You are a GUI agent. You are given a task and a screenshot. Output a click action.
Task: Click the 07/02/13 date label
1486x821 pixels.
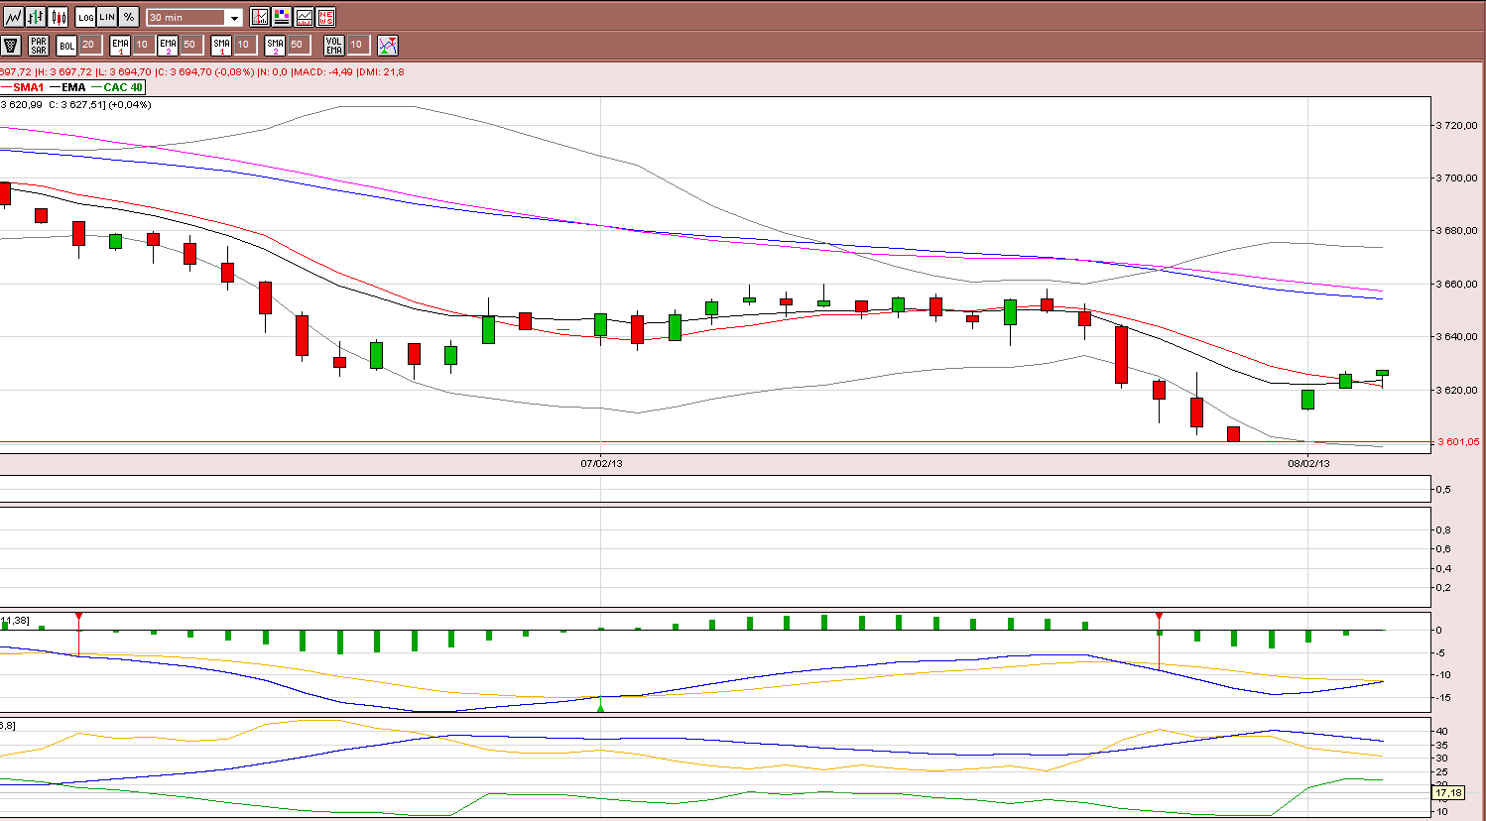point(601,463)
